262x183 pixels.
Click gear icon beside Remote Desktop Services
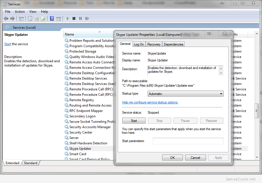click(67, 78)
